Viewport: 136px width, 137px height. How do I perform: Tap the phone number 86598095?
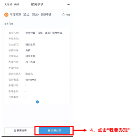(x=31, y=80)
